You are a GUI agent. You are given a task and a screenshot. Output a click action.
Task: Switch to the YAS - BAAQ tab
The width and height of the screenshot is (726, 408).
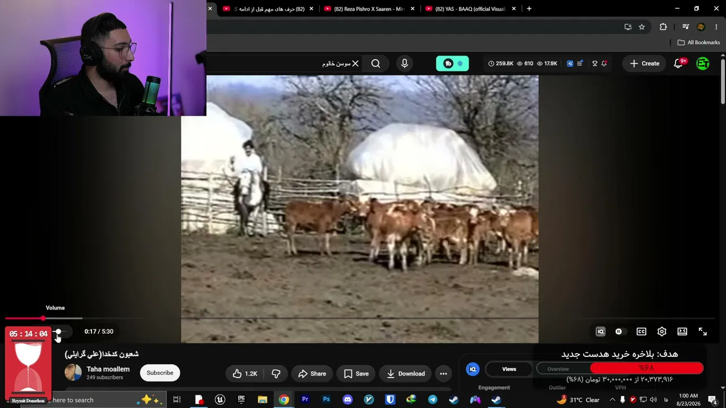tap(470, 9)
